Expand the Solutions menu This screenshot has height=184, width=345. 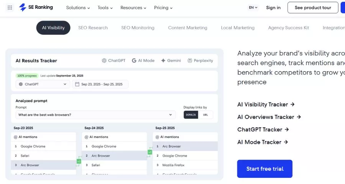pos(78,8)
